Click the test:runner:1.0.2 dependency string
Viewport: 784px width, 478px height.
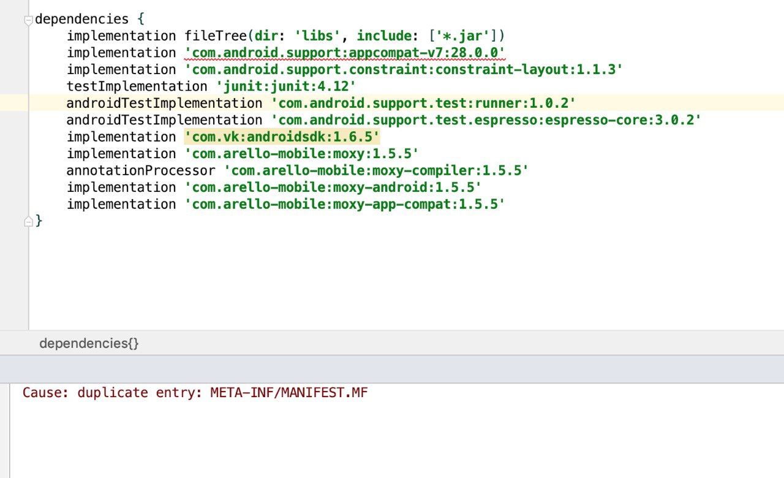point(423,103)
